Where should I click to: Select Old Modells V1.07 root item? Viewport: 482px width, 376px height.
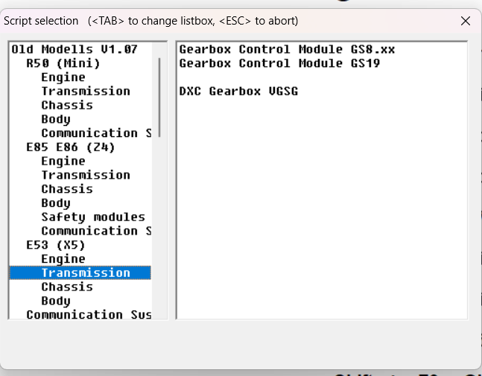point(74,49)
